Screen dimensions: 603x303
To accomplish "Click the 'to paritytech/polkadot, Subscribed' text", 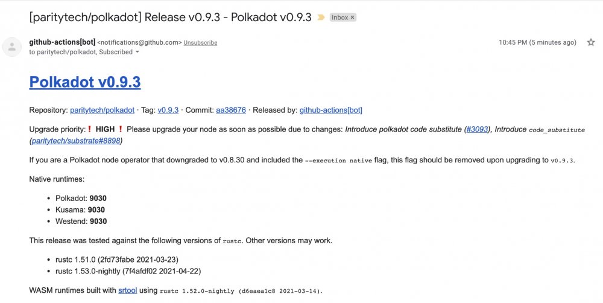I will click(81, 52).
